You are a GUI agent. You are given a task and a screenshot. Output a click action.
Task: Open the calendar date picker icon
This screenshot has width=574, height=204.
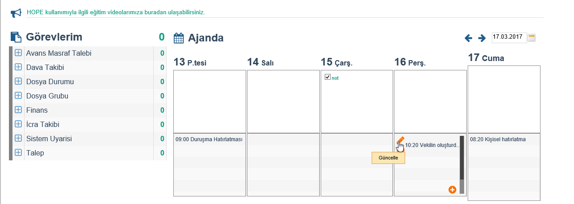[532, 38]
